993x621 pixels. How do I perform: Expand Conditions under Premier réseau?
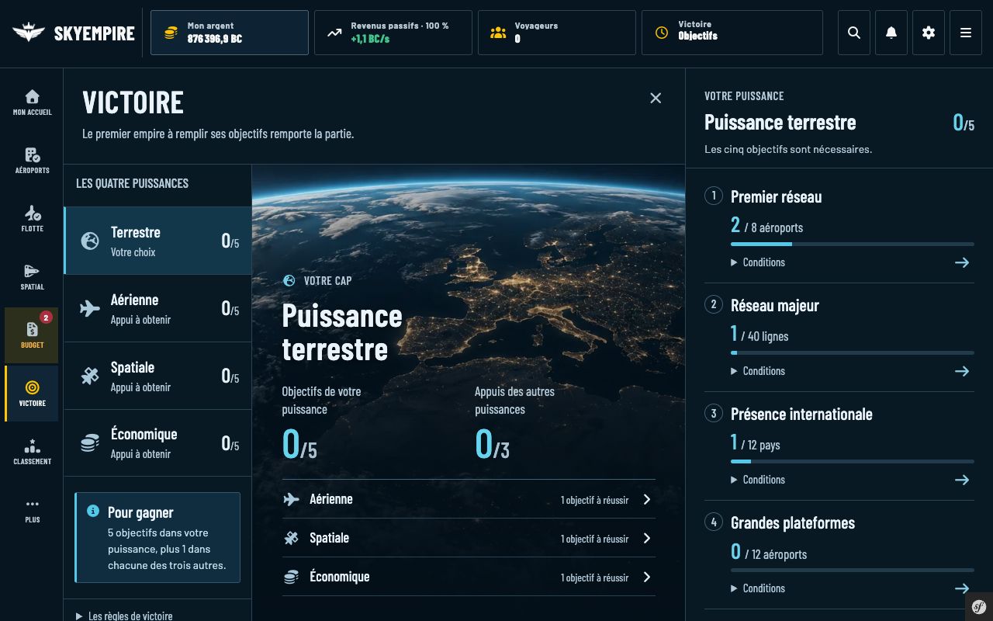758,262
